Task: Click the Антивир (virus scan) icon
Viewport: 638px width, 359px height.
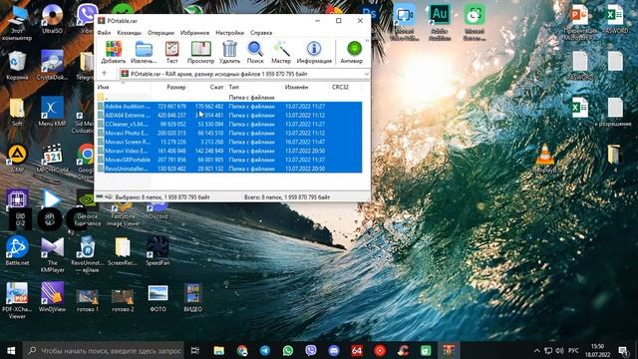Action: pos(352,52)
